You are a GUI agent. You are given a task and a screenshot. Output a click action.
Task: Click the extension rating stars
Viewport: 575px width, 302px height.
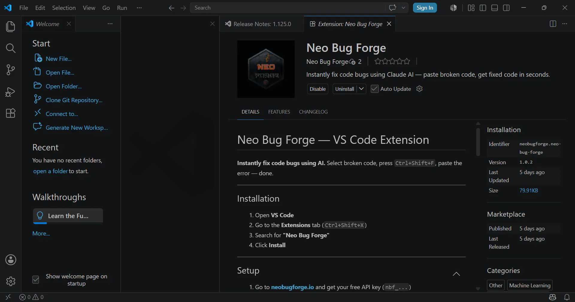click(x=392, y=61)
